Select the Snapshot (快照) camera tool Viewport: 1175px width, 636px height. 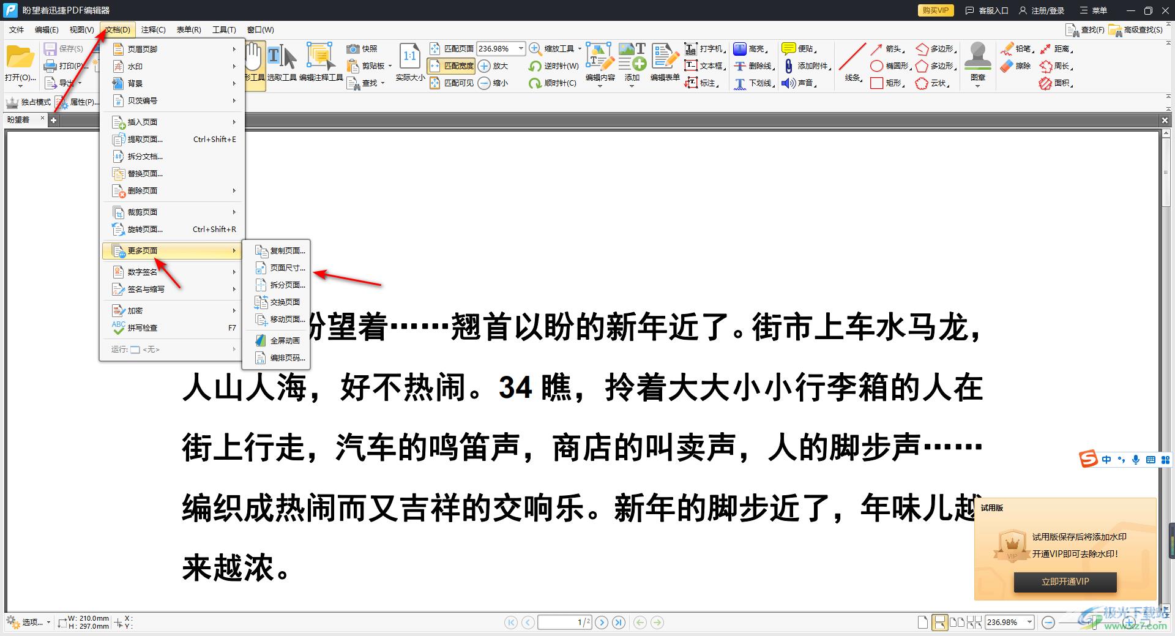point(362,48)
